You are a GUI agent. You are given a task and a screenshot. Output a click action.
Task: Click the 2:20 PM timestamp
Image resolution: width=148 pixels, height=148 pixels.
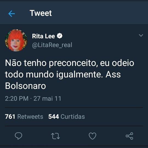pyautogui.click(x=17, y=98)
